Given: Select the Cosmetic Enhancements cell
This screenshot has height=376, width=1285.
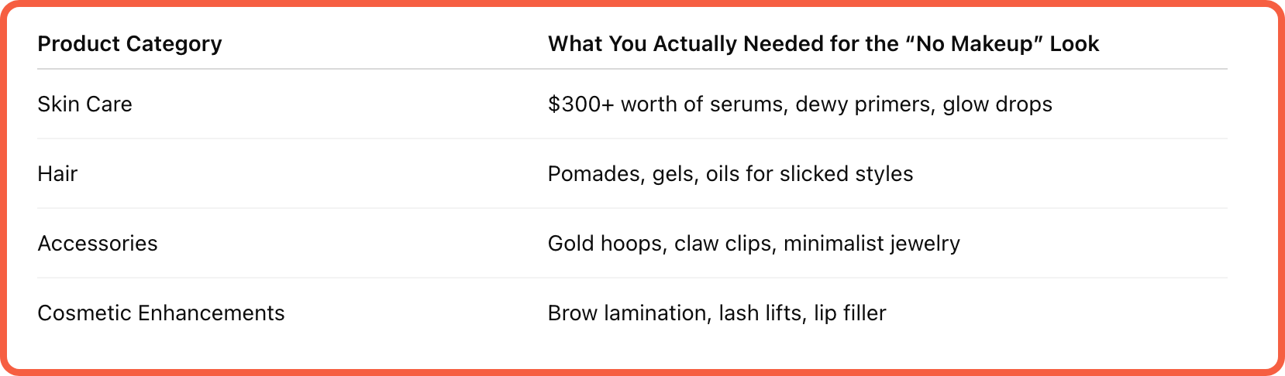Looking at the screenshot, I should (x=161, y=313).
